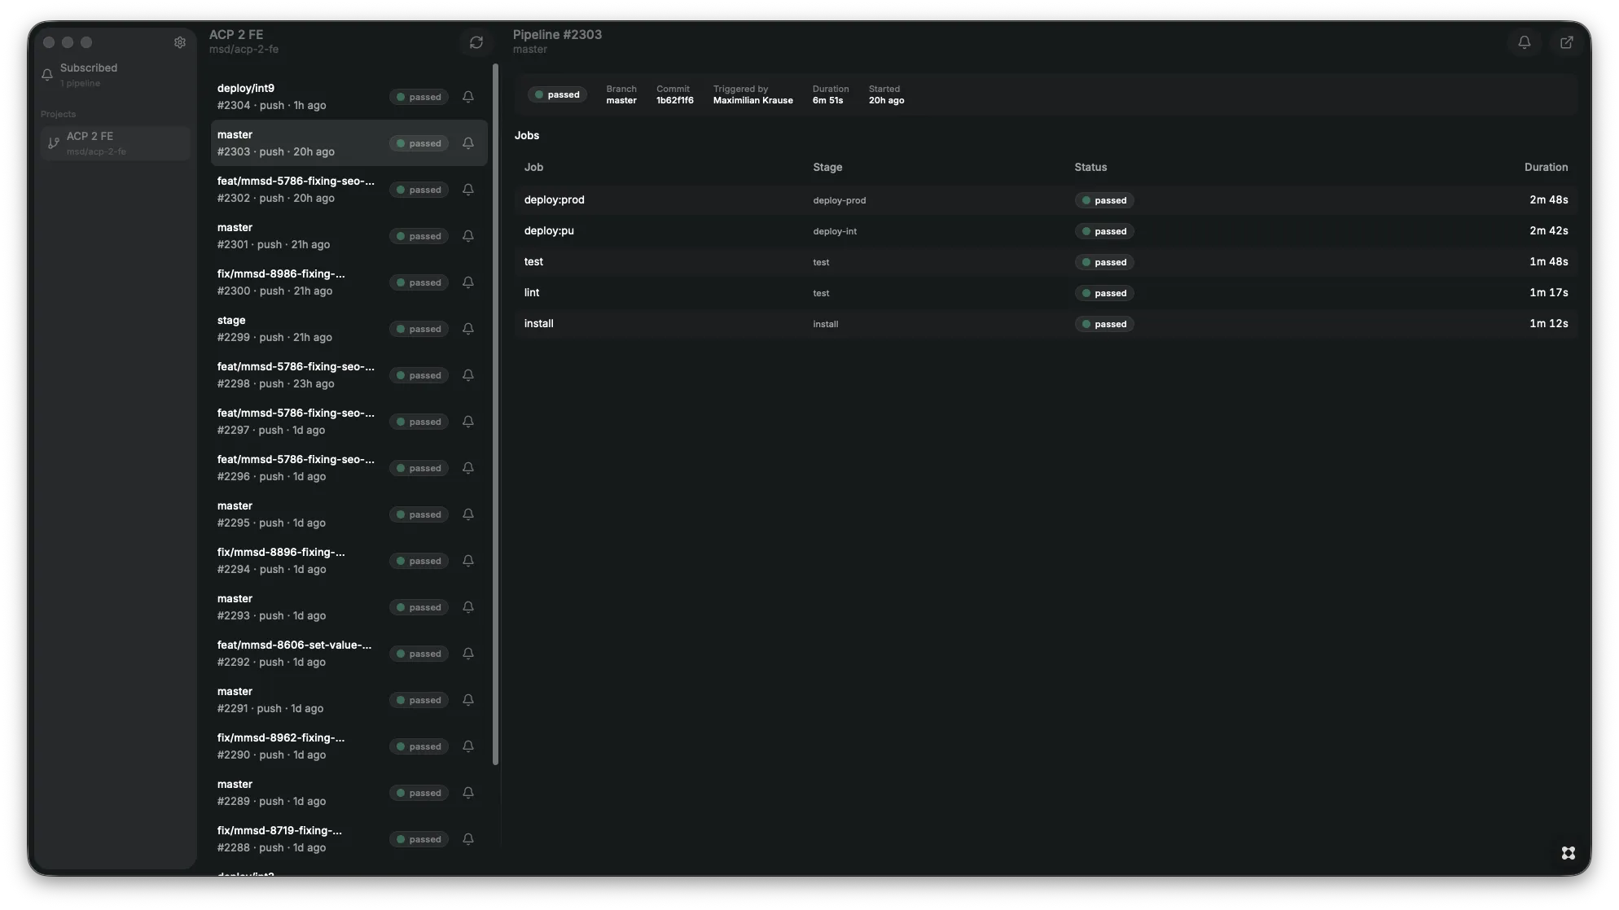Screen dimensions: 1619x910
Task: Click bell icon of pipeline #2293
Action: (x=468, y=607)
